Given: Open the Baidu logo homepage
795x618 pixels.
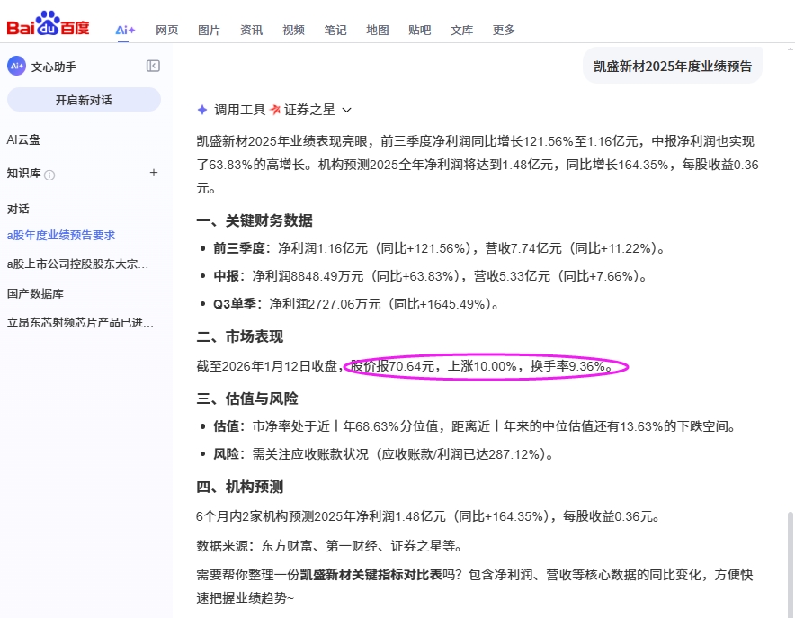Looking at the screenshot, I should [x=49, y=23].
